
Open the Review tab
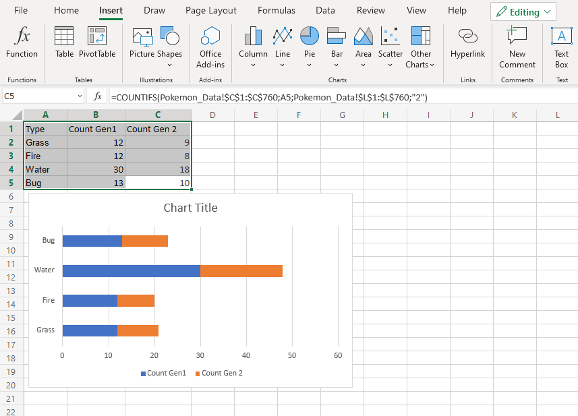(370, 10)
